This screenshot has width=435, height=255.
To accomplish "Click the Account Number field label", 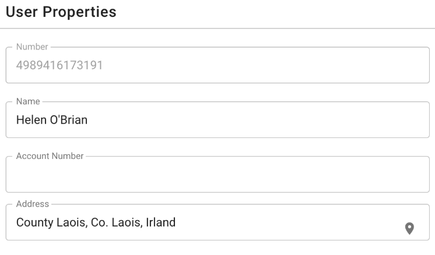I will (50, 156).
